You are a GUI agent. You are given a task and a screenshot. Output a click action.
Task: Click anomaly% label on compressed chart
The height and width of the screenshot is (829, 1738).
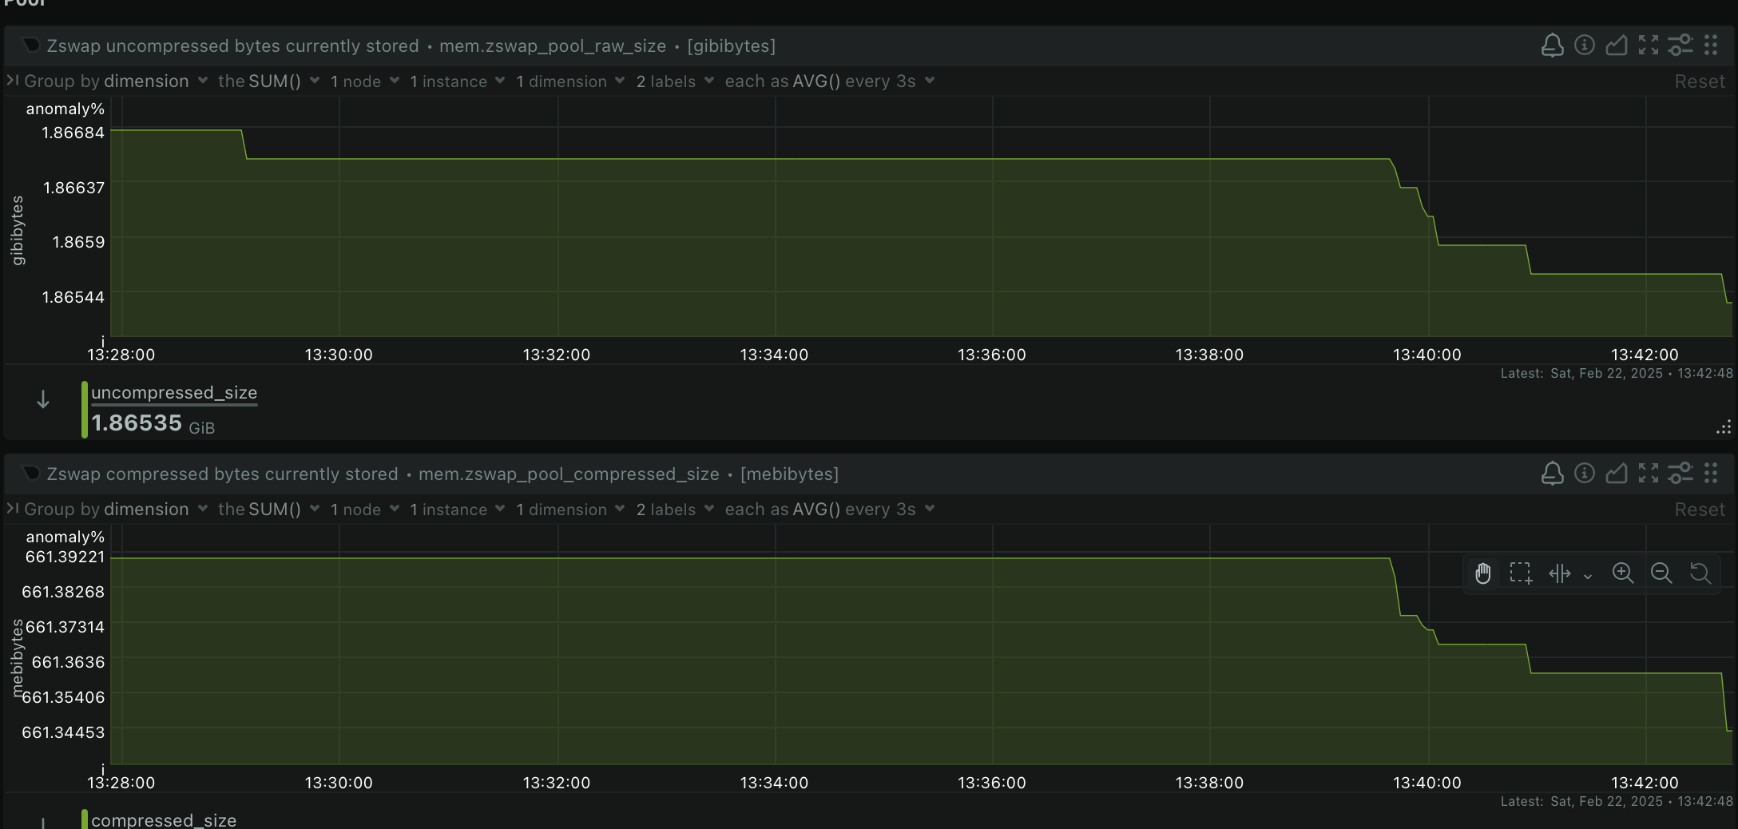tap(65, 537)
